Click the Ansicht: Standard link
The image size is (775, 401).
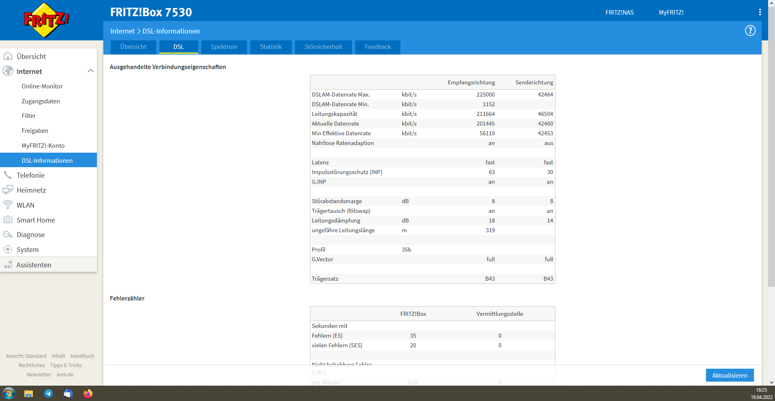26,356
